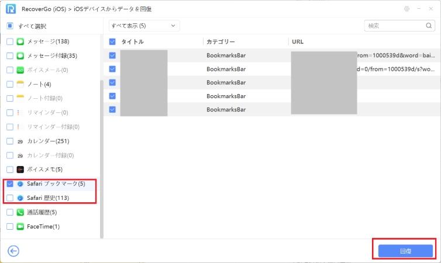Click the RecoverGo app logo icon
This screenshot has height=263, width=441.
(11, 9)
